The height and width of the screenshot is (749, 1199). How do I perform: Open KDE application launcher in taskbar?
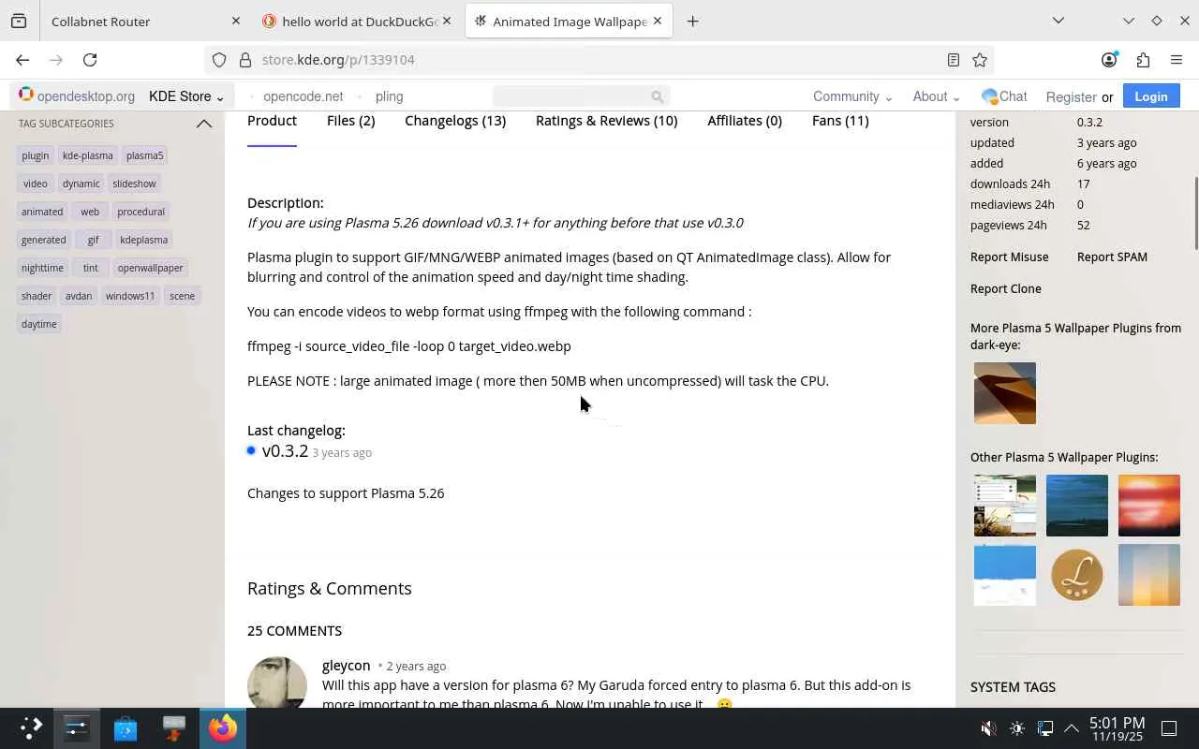tap(31, 727)
